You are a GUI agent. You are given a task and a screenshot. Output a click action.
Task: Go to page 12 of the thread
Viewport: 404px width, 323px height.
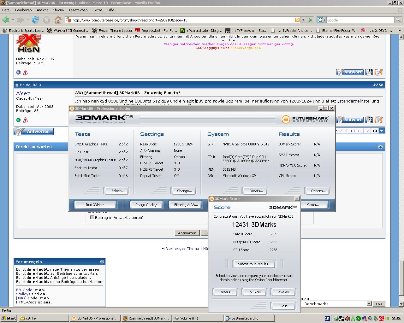coord(367,131)
